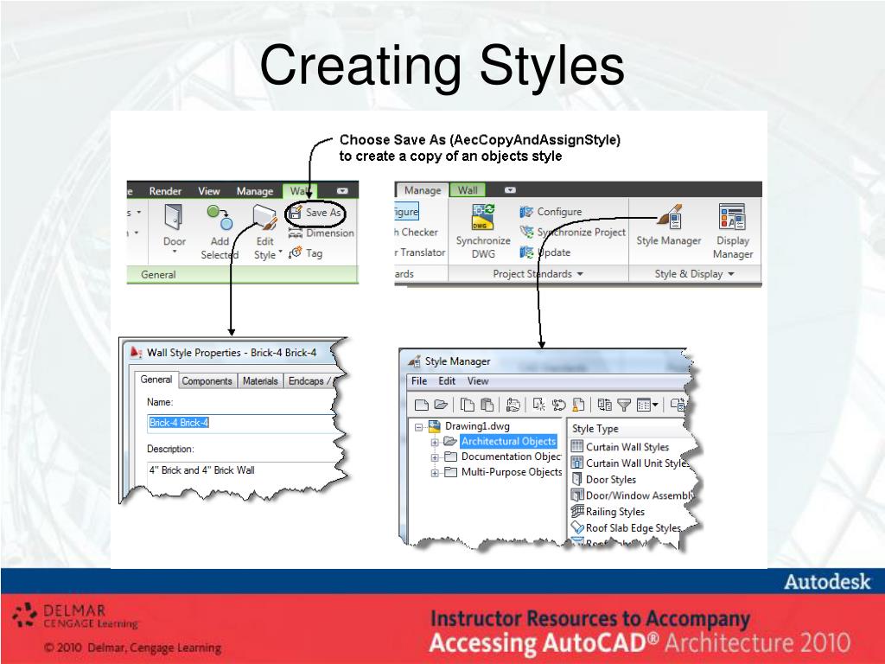Click the Paste icon in Style Manager toolbar

point(487,405)
